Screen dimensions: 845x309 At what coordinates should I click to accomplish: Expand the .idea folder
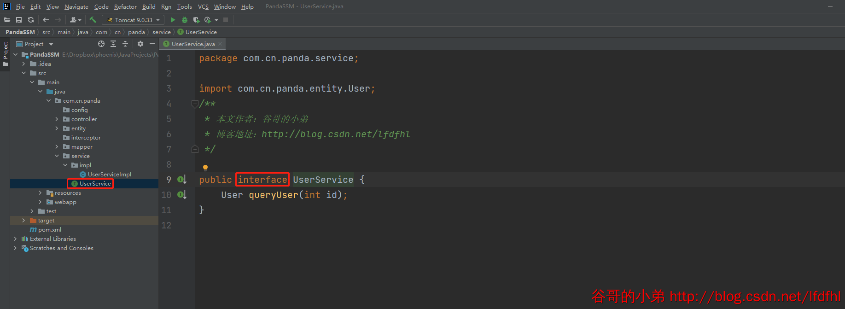point(23,64)
